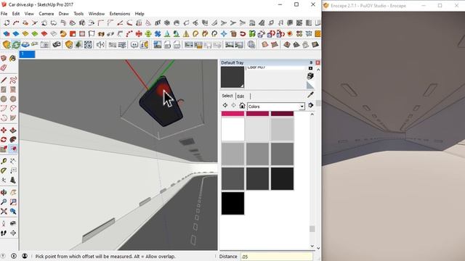Click the materials Back arrow

click(225, 105)
